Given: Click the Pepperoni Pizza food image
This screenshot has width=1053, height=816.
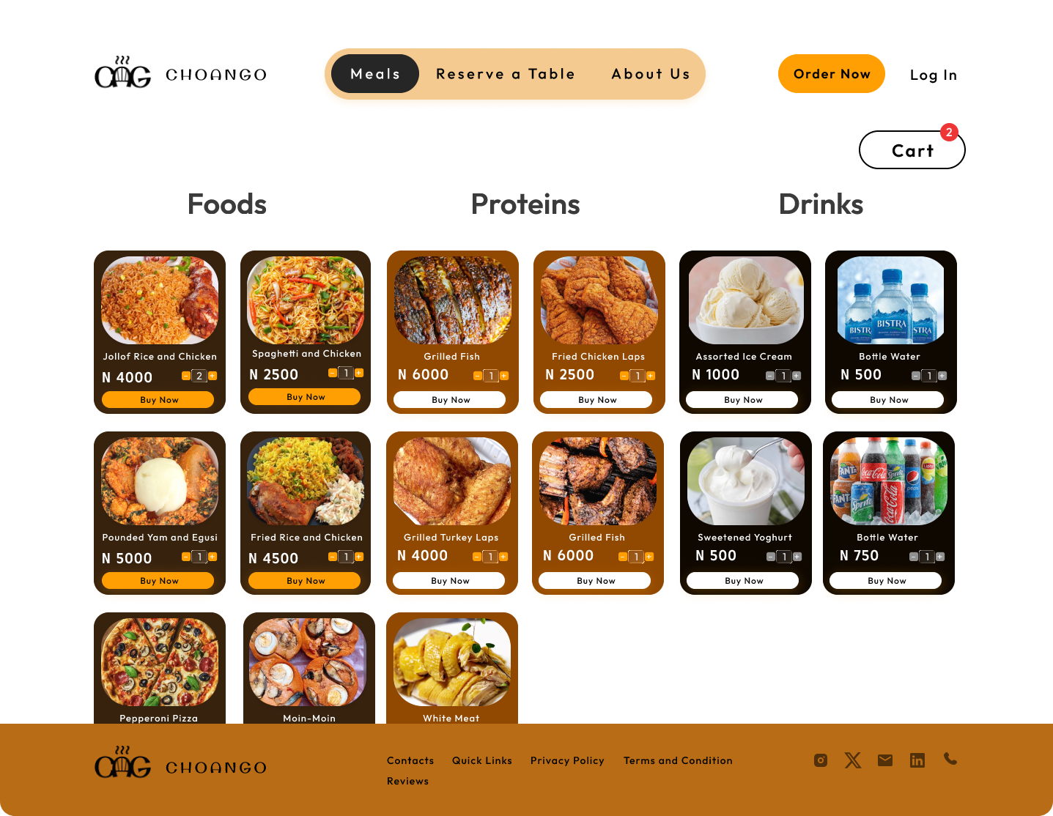Looking at the screenshot, I should click(160, 662).
